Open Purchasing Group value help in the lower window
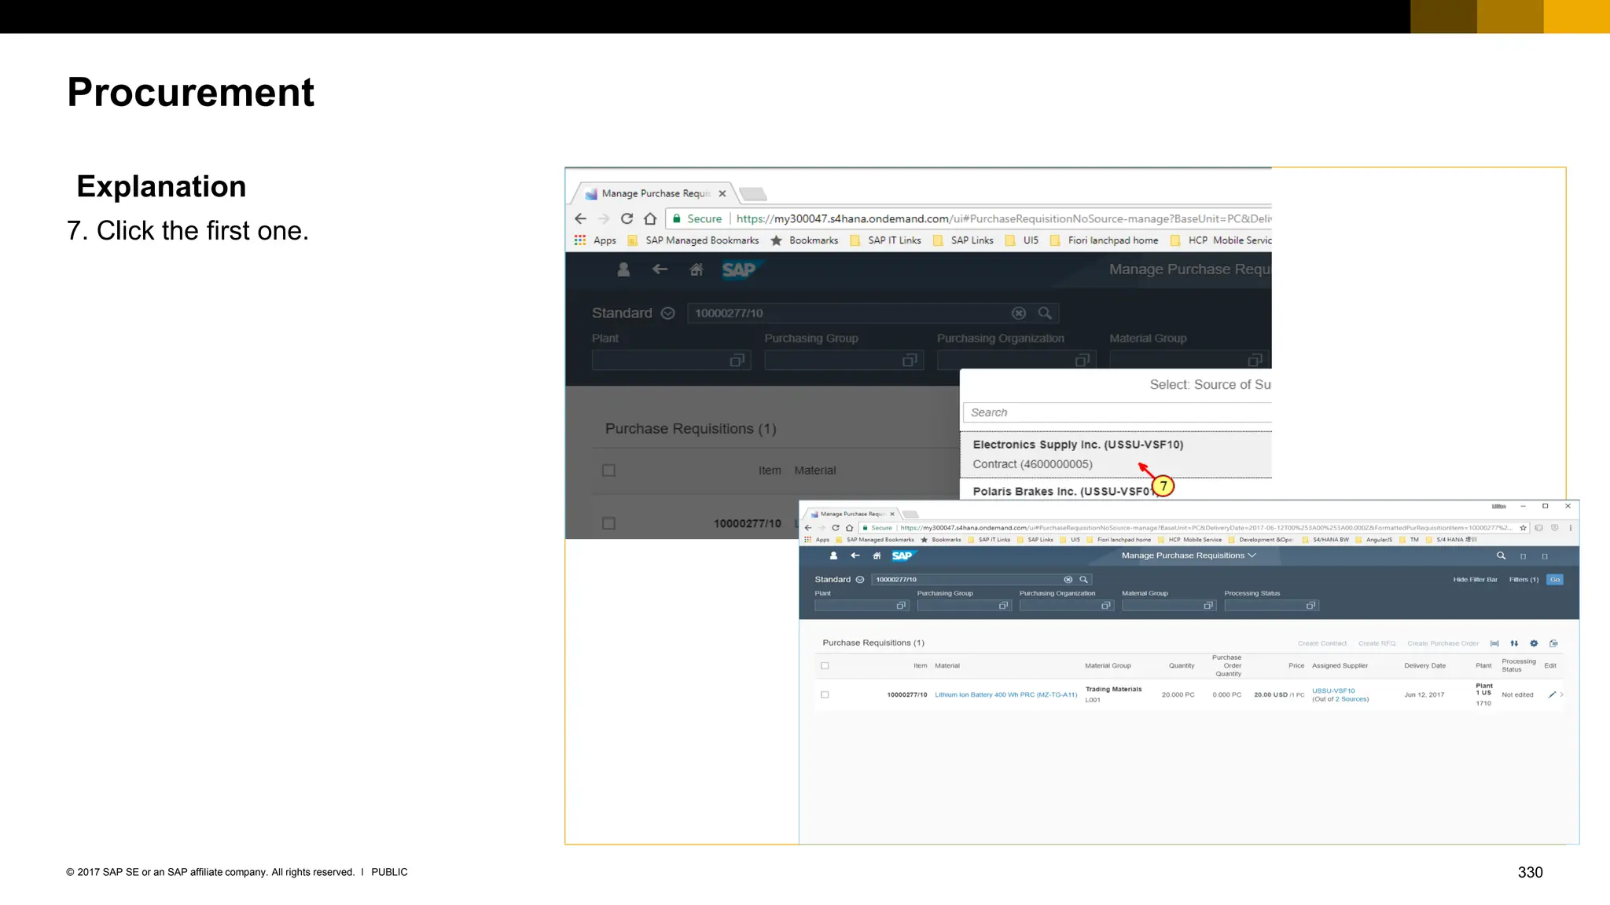 pyautogui.click(x=1003, y=606)
